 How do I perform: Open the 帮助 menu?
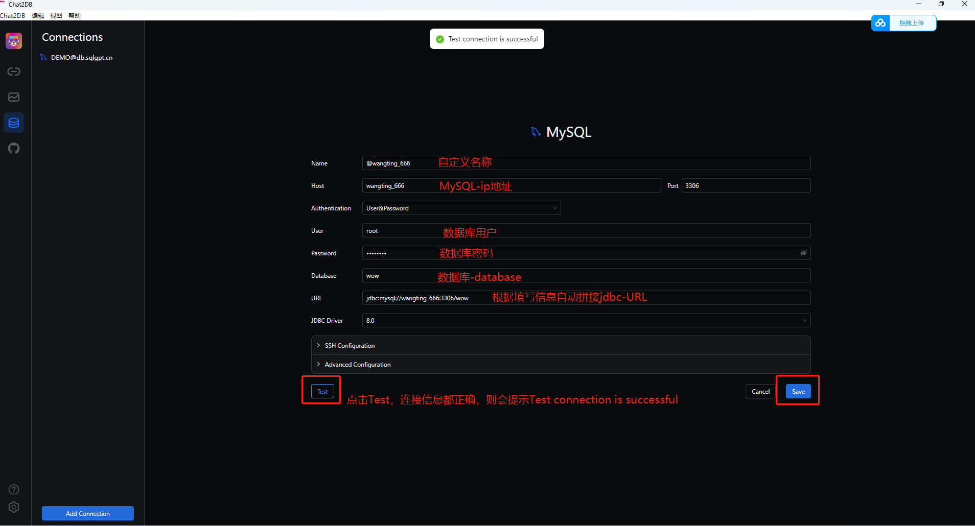75,15
